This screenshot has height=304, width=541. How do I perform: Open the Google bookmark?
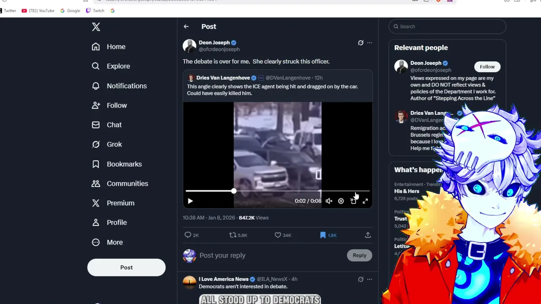pos(70,11)
